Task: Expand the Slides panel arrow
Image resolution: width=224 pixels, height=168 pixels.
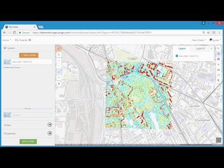Action: pyautogui.click(x=50, y=125)
